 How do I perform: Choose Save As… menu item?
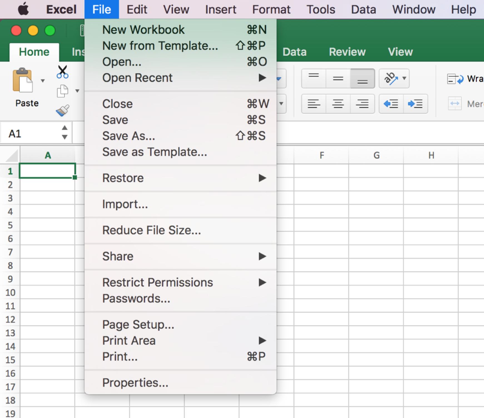[x=180, y=136]
